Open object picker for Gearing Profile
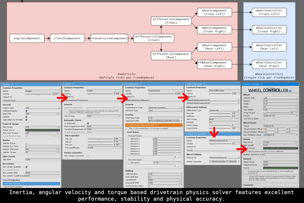This screenshot has height=203, width=304. click(181, 121)
